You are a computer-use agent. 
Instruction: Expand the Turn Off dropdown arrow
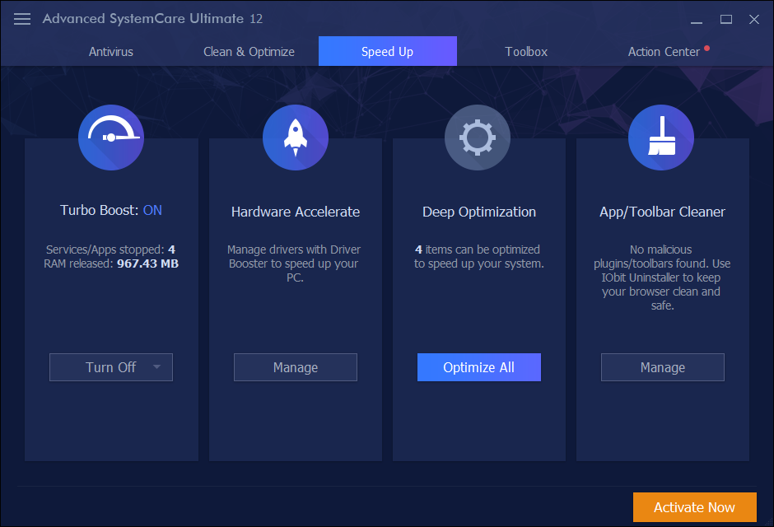157,366
